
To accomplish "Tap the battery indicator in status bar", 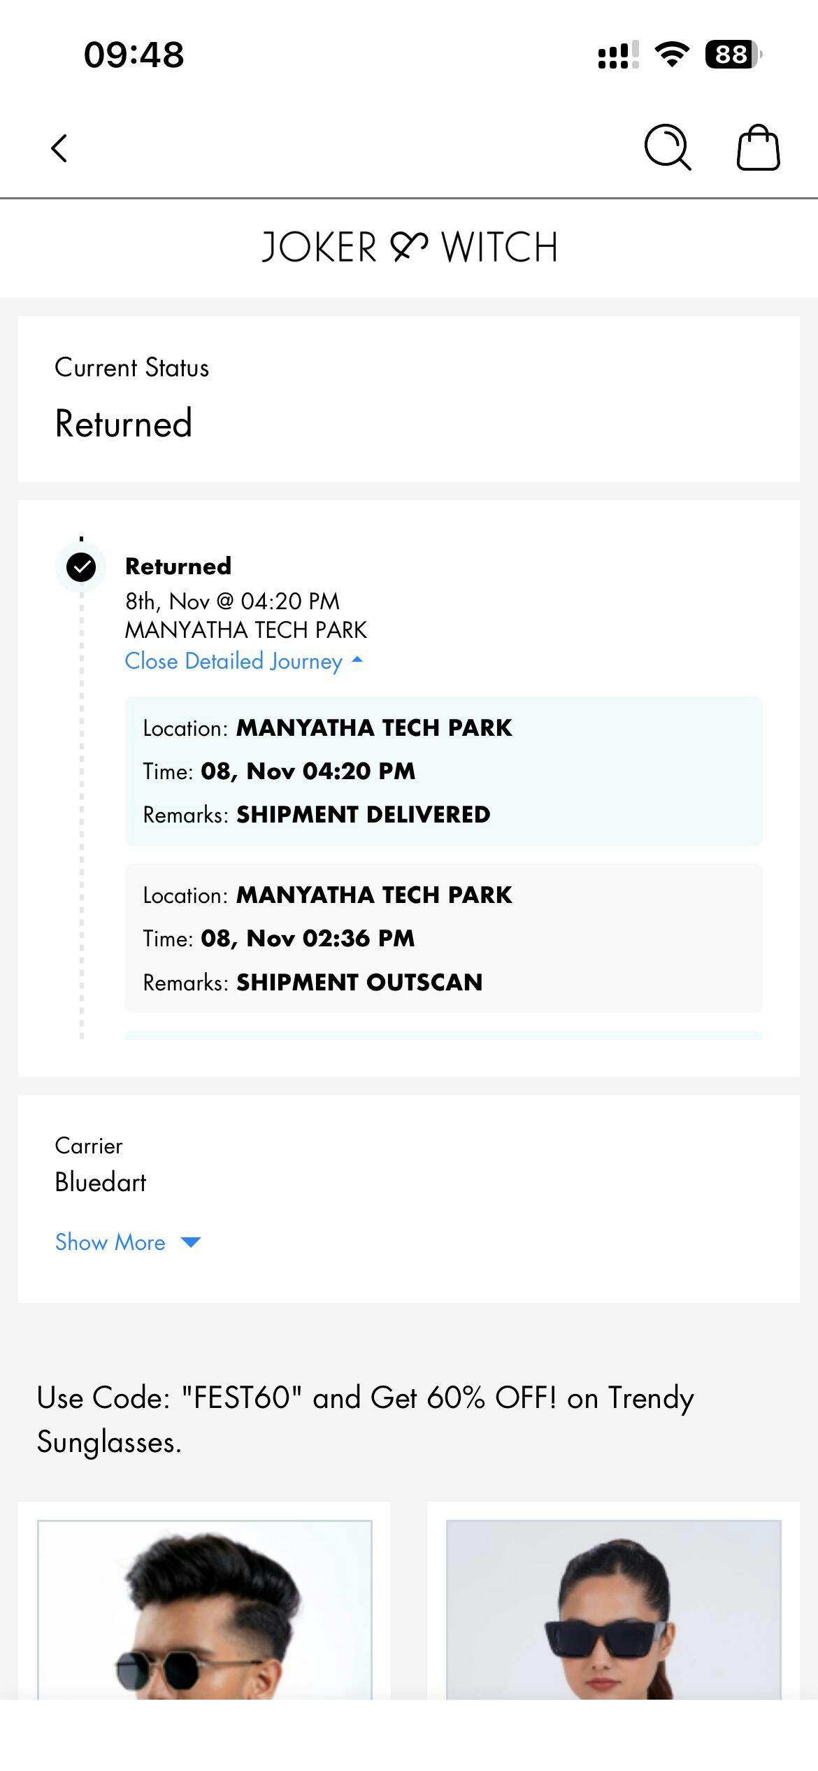I will 733,55.
